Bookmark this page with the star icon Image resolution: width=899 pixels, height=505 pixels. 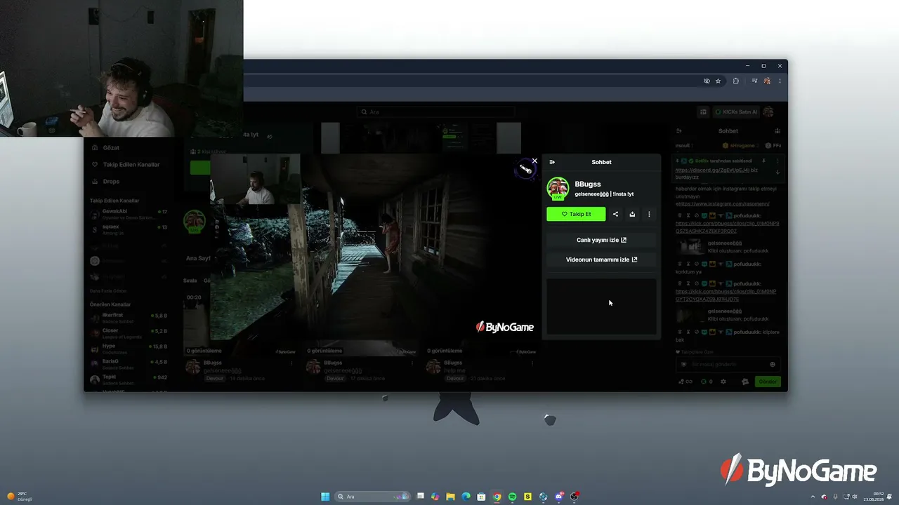tap(718, 81)
